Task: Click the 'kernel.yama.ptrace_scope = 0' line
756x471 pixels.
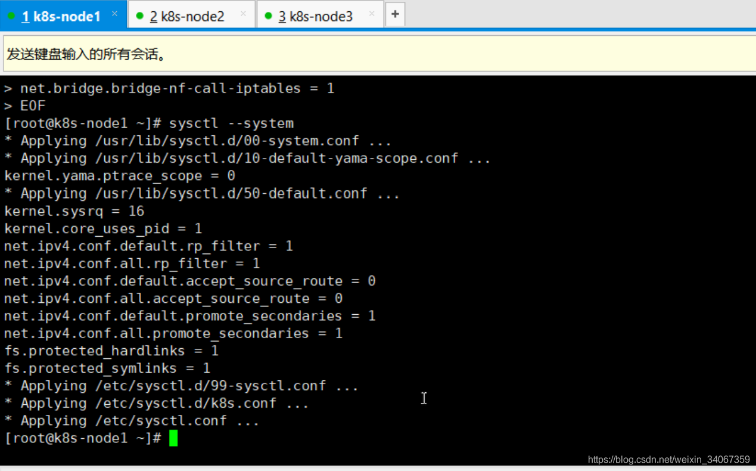Action: (x=120, y=176)
